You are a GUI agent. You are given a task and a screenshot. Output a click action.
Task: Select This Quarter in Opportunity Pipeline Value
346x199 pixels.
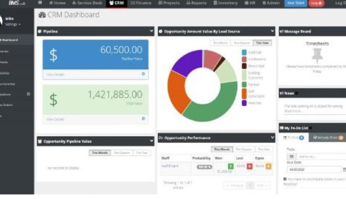[x=122, y=153]
